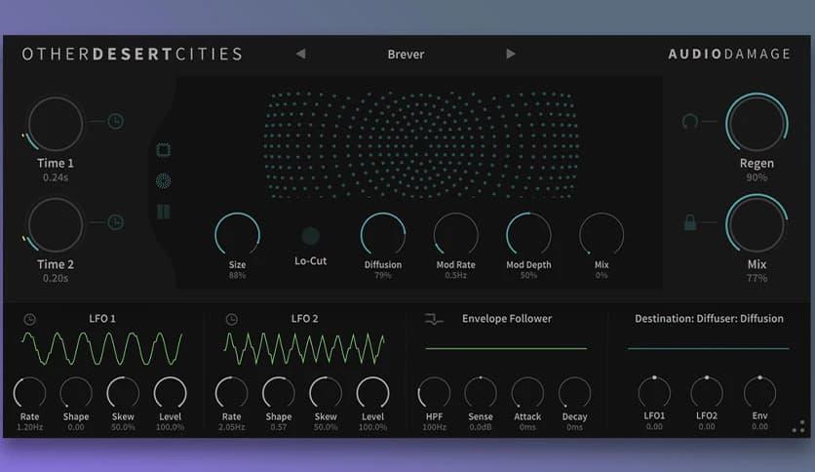Click the Envelope Follower waveform icon
This screenshot has width=815, height=472.
pos(434,319)
